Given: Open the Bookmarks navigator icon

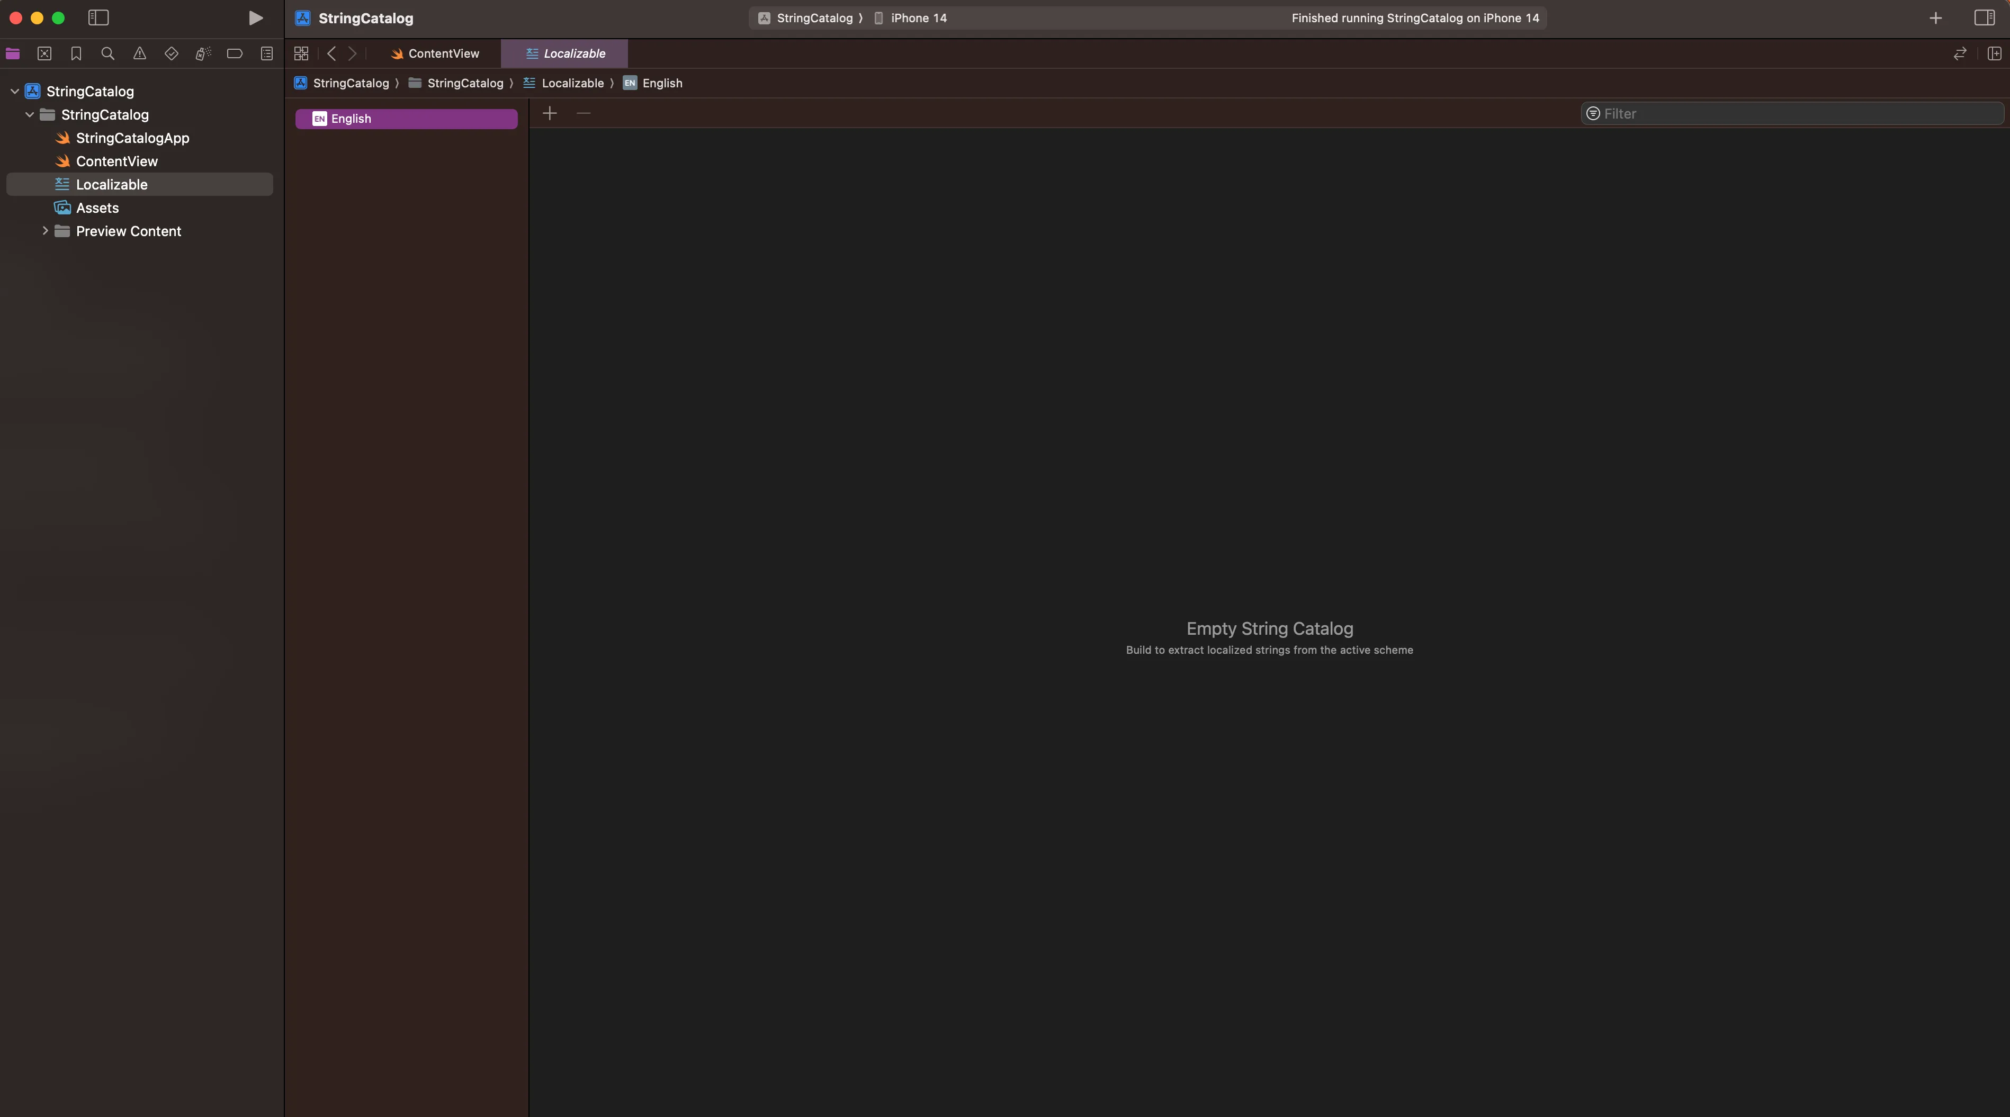Looking at the screenshot, I should click(76, 54).
